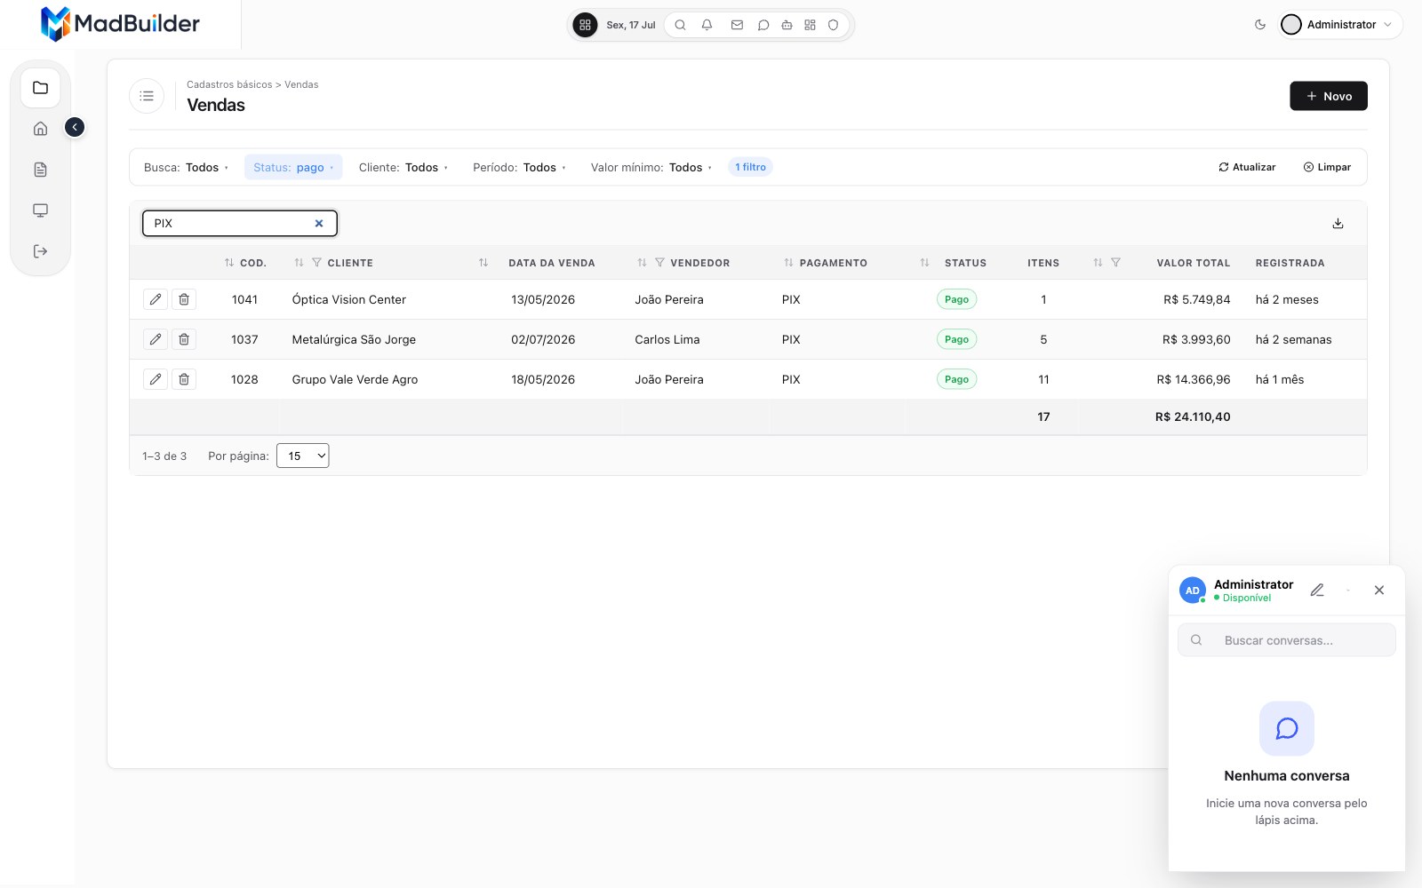Click the Carlos Lima vendor cell
Screen dimensions: 1422x888
[x=667, y=340]
